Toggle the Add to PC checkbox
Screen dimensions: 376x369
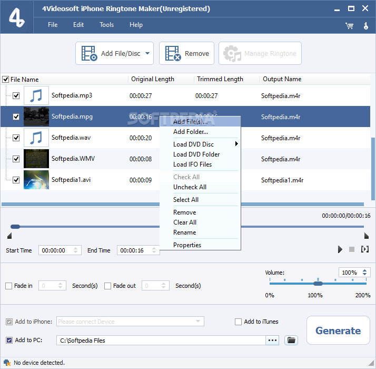point(9,340)
